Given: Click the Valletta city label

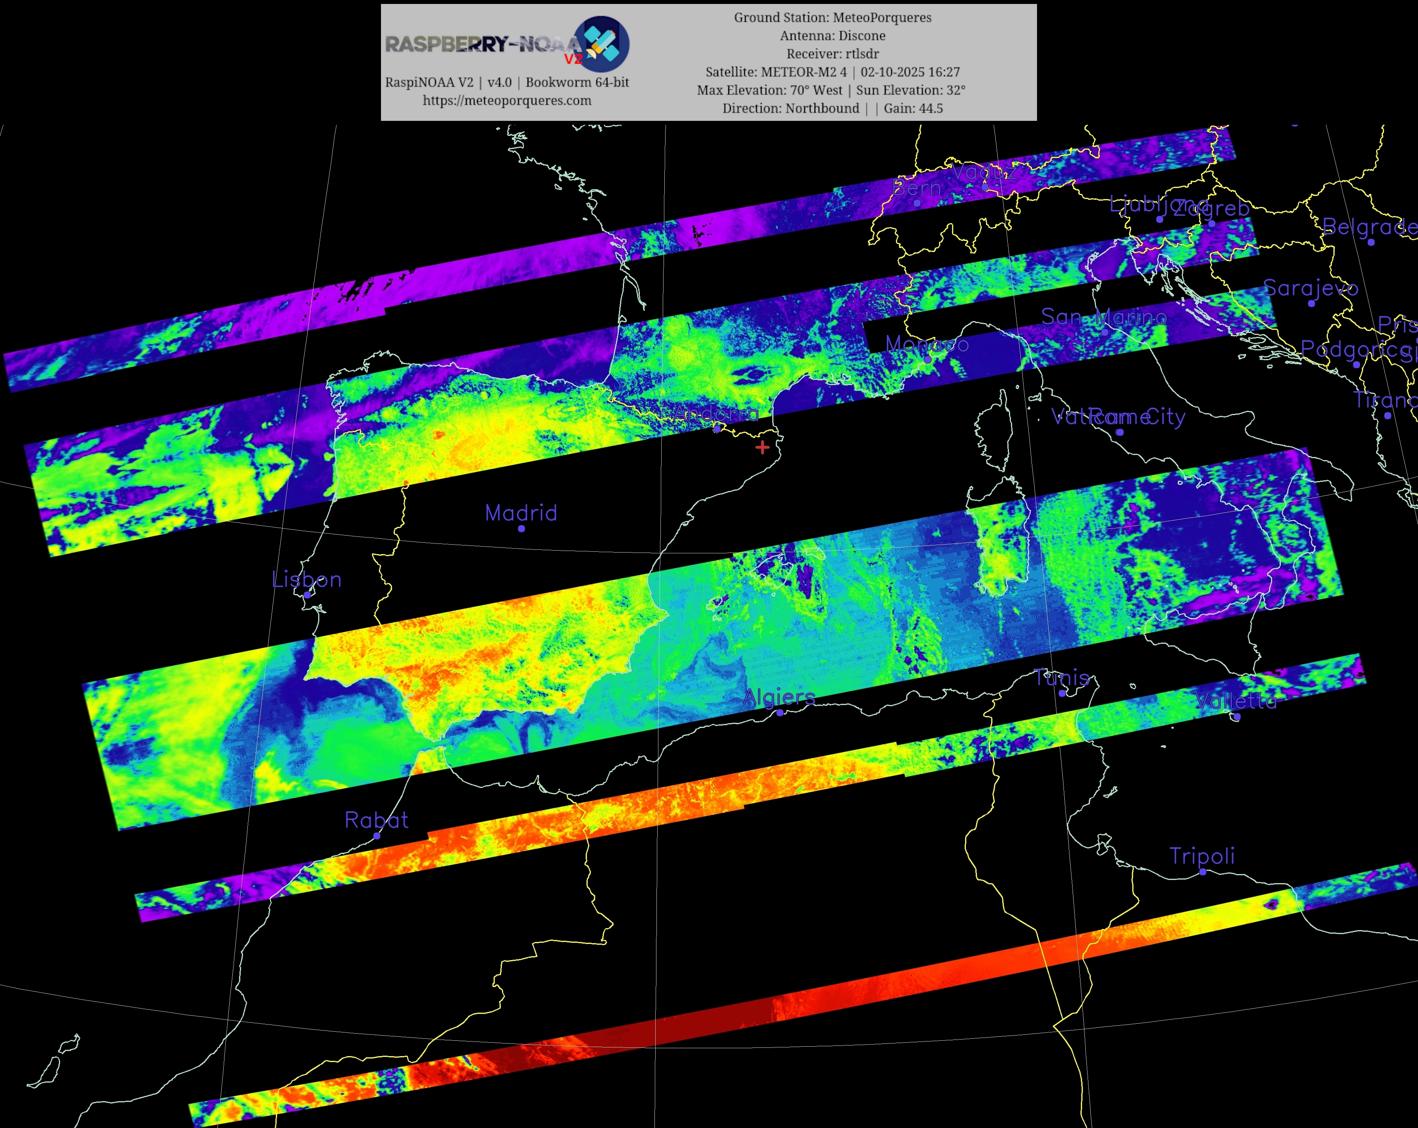Looking at the screenshot, I should [x=1236, y=701].
